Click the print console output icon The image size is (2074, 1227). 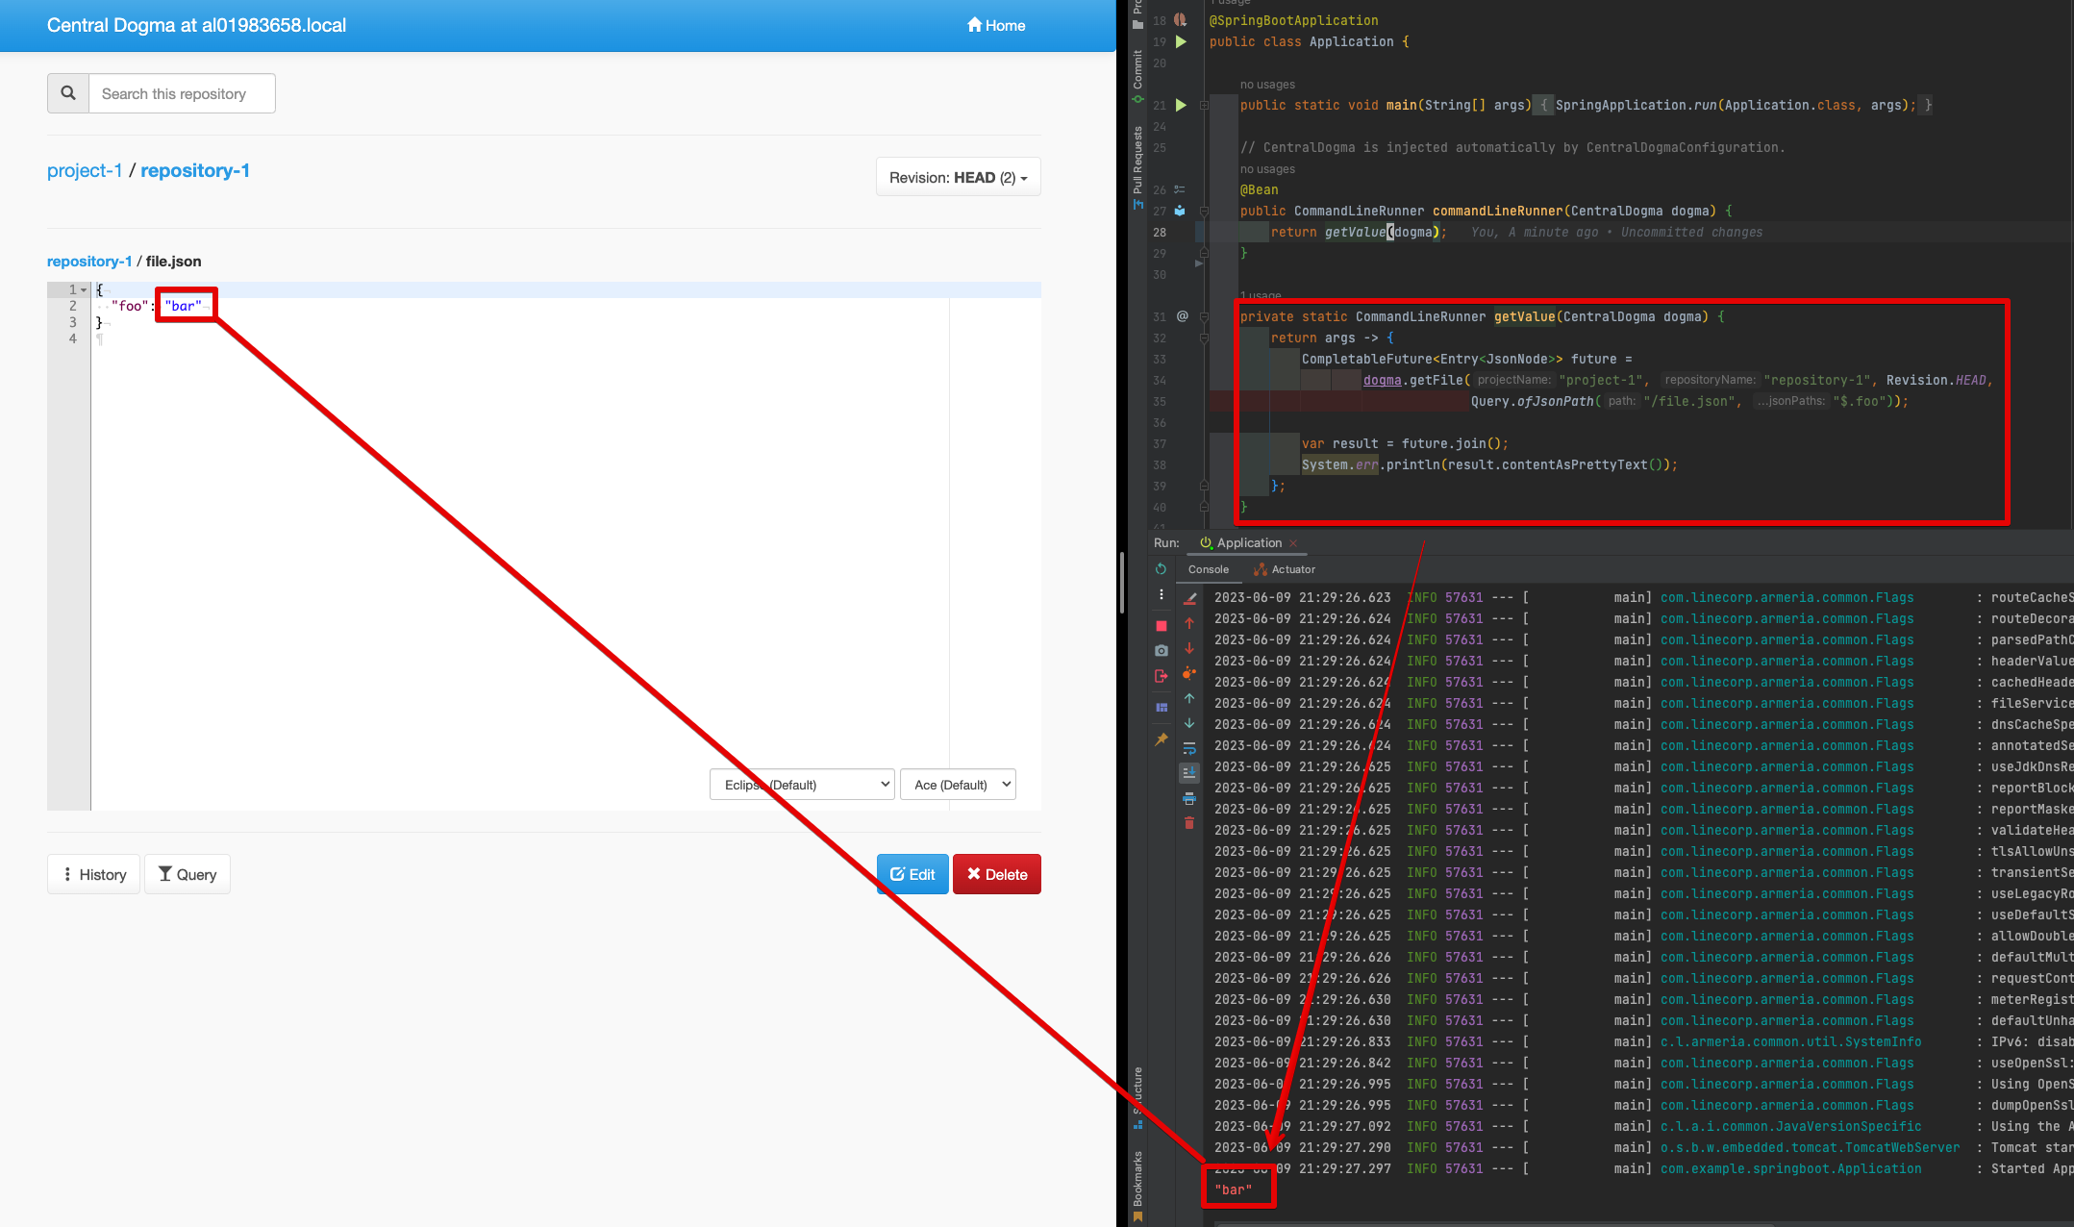(x=1189, y=798)
